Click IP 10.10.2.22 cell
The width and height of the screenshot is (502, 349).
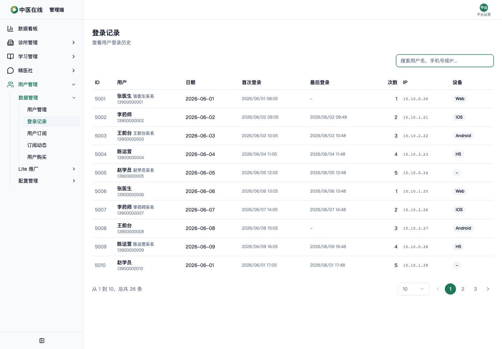[x=416, y=136]
